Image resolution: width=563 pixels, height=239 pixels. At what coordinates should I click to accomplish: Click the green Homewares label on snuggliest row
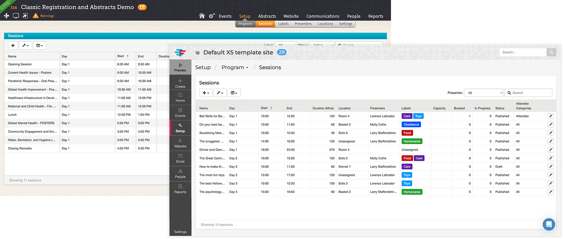[x=412, y=142]
